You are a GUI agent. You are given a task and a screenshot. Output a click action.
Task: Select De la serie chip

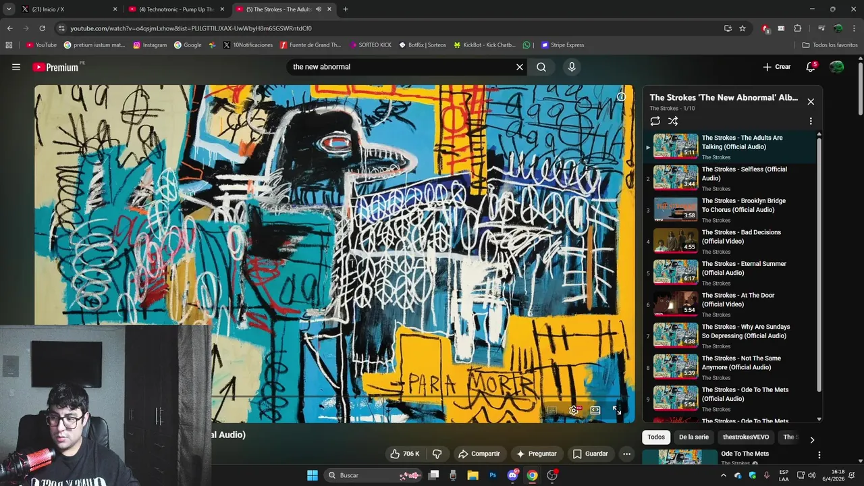[694, 437]
